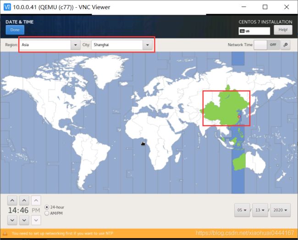This screenshot has width=298, height=240.
Task: Minimize the VNC Viewer window
Action: click(x=244, y=7)
